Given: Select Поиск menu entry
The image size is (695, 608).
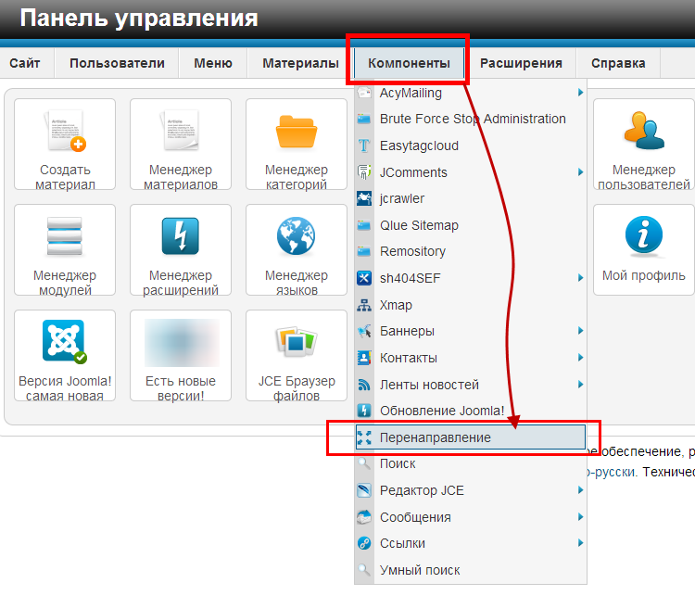Looking at the screenshot, I should pos(471,463).
